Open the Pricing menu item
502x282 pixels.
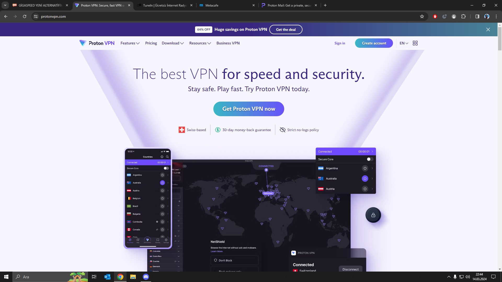point(151,43)
